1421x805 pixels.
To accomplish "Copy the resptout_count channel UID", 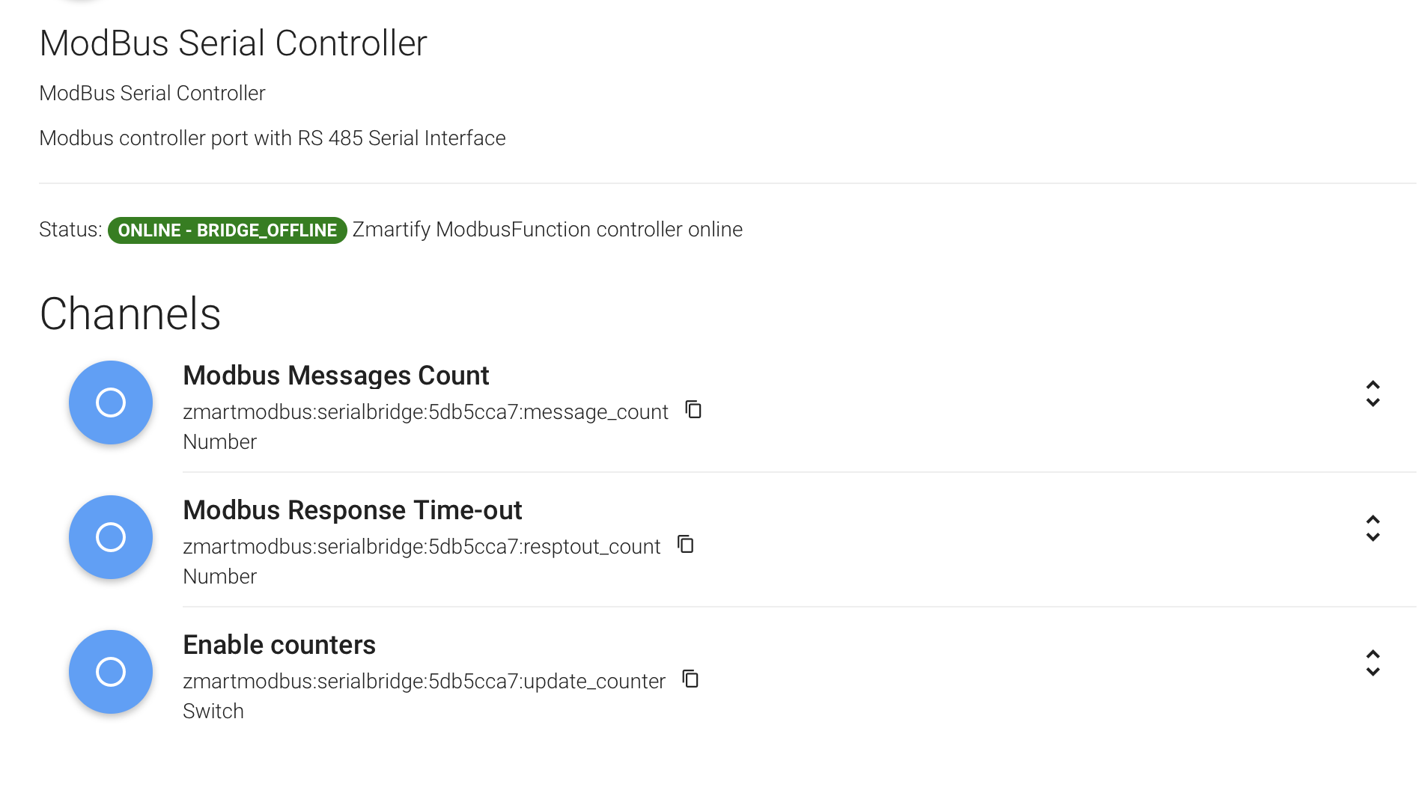I will pyautogui.click(x=686, y=545).
